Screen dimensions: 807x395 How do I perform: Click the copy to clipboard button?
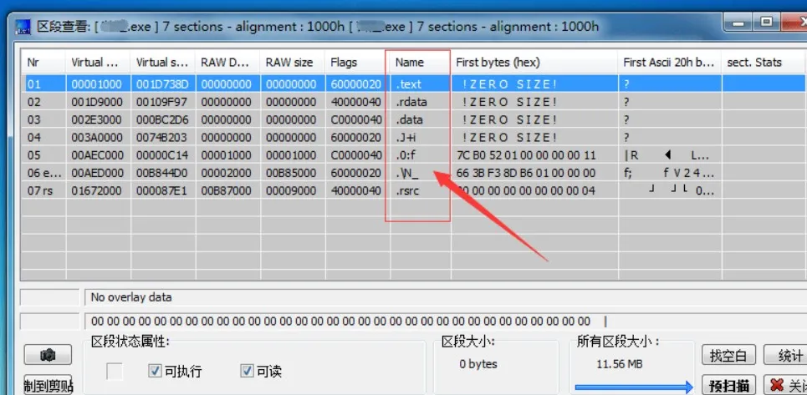click(x=48, y=385)
